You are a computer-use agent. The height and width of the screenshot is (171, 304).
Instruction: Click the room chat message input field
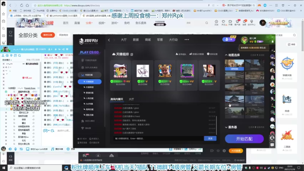[158, 138]
